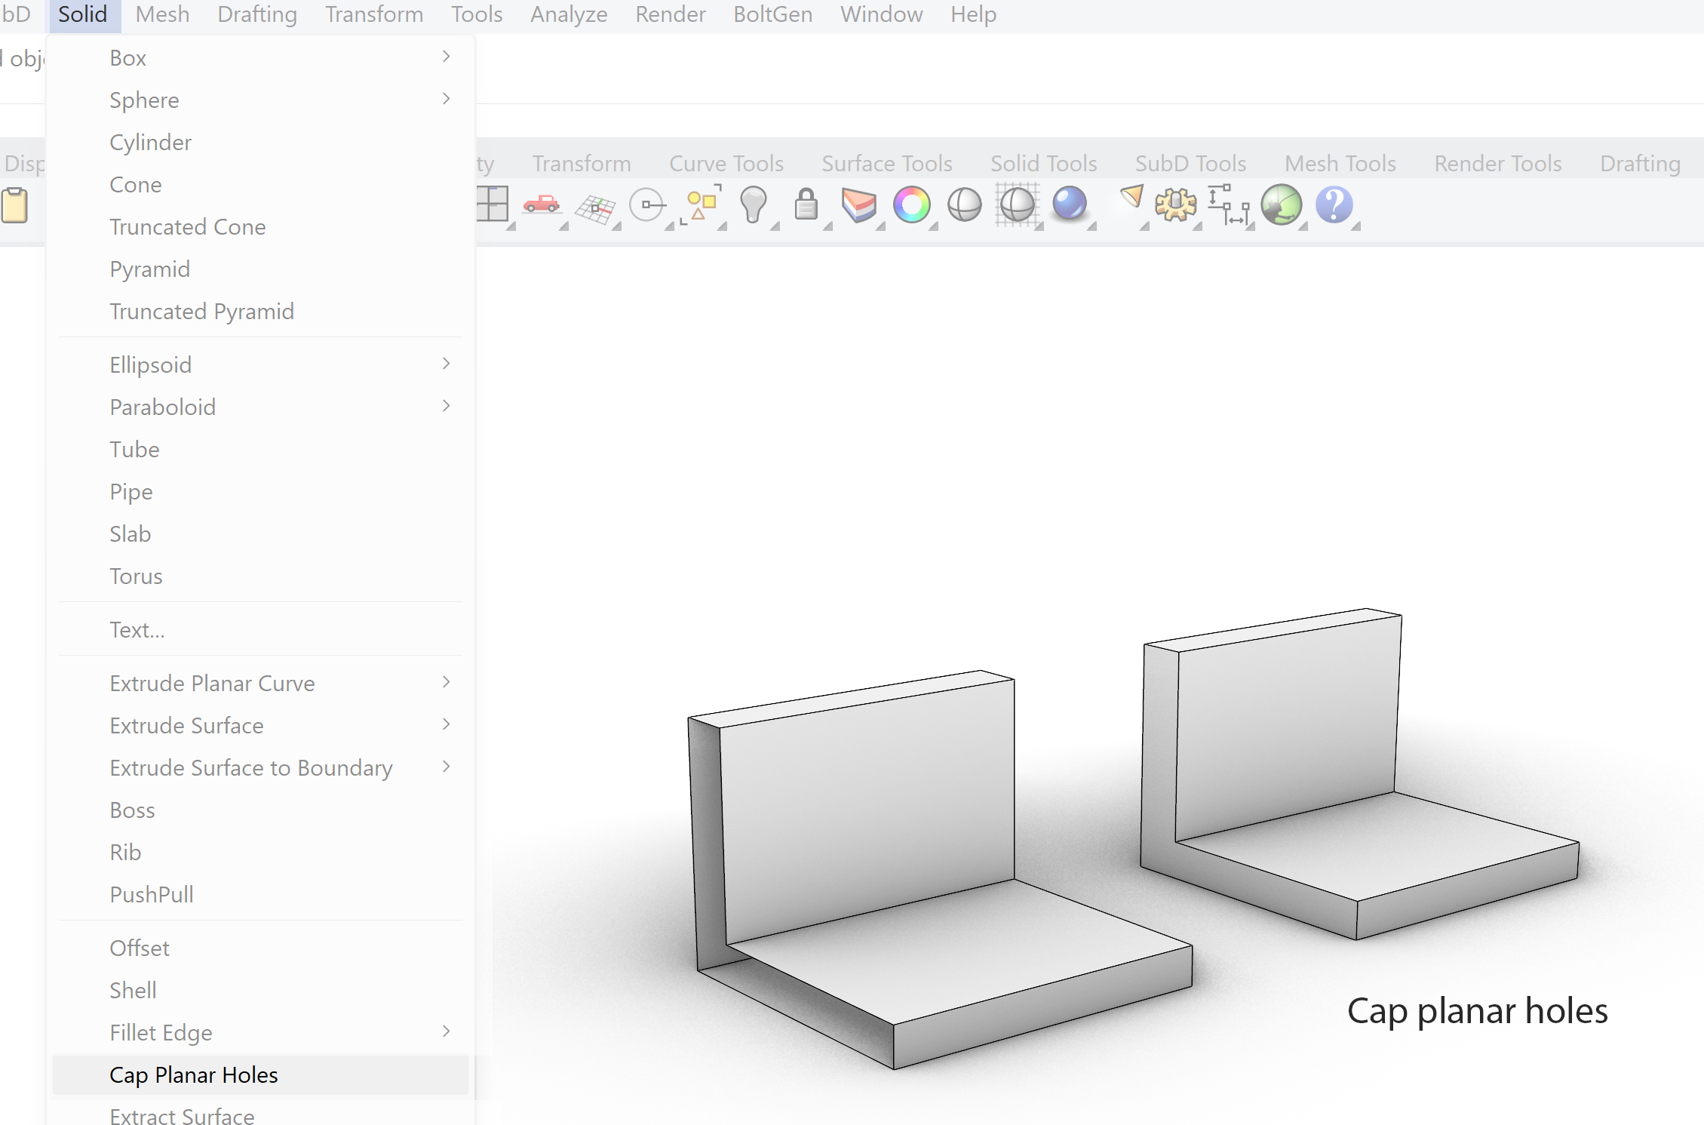This screenshot has height=1125, width=1704.
Task: Open the four-pane viewport layout icon
Action: coord(491,204)
